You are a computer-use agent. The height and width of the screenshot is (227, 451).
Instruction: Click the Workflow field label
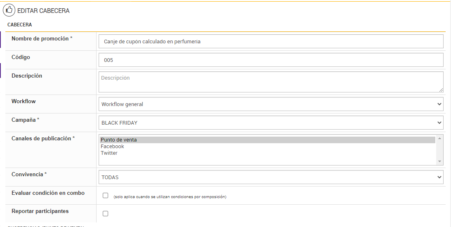tap(24, 102)
